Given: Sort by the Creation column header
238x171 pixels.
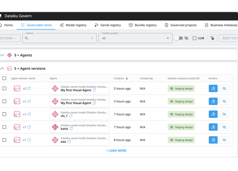Looking at the screenshot, I should pos(121,78).
